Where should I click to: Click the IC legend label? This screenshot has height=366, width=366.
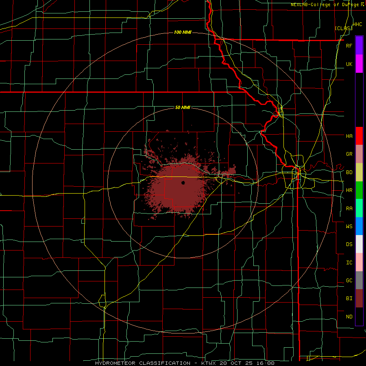point(349,263)
